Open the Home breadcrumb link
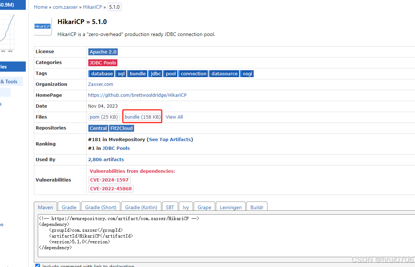This screenshot has width=415, height=267. click(x=40, y=7)
